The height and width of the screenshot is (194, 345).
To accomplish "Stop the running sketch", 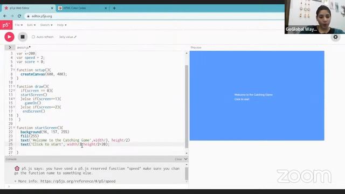I will [x=23, y=37].
